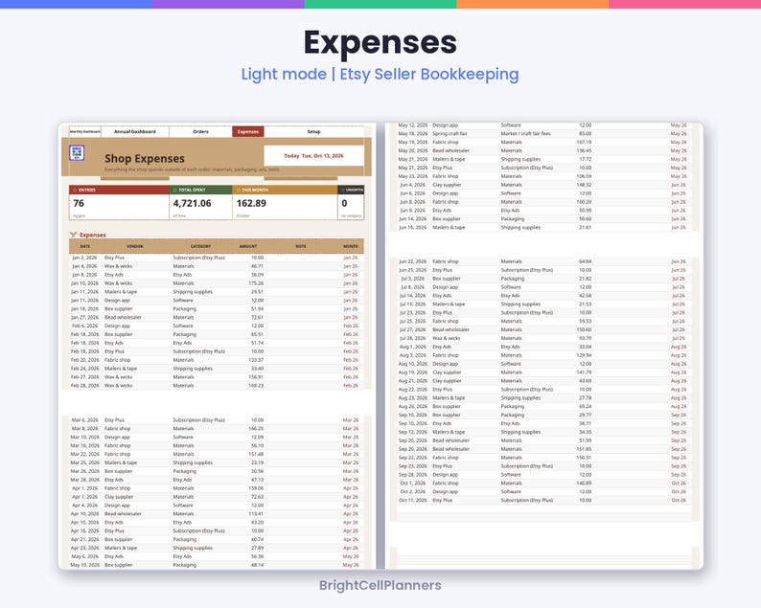761x608 pixels.
Task: Click the THIS MONTH card header
Action: (285, 190)
